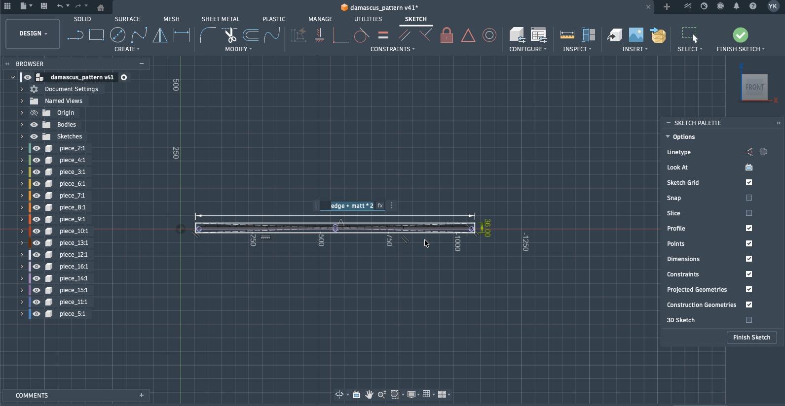Click the Pan hand tool

tap(369, 394)
